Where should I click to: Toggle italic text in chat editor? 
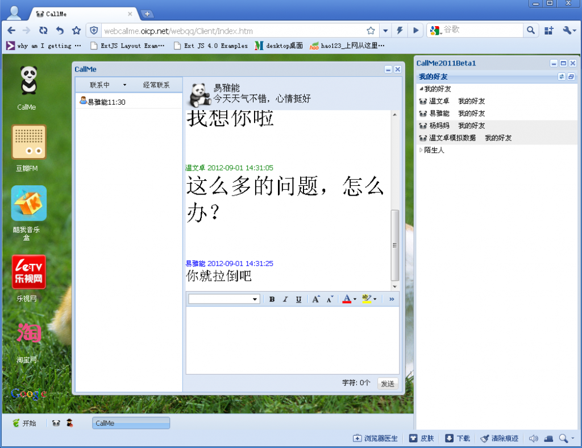click(285, 299)
